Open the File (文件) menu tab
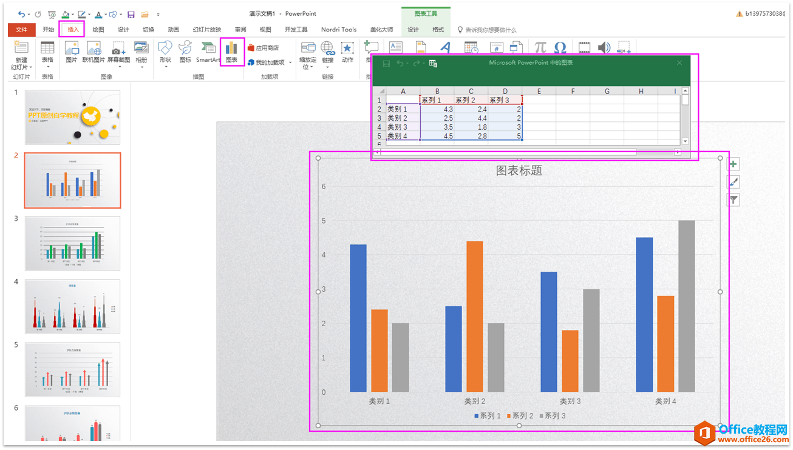Image resolution: width=793 pixels, height=450 pixels. click(x=21, y=30)
